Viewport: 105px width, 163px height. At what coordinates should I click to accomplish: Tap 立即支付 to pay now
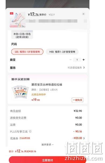[48, 160]
